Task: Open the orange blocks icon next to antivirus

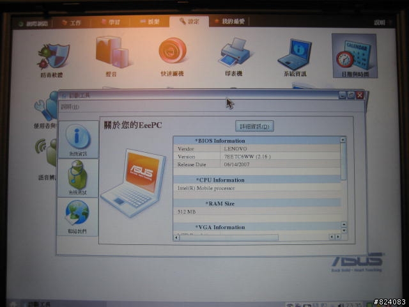Action: click(112, 52)
